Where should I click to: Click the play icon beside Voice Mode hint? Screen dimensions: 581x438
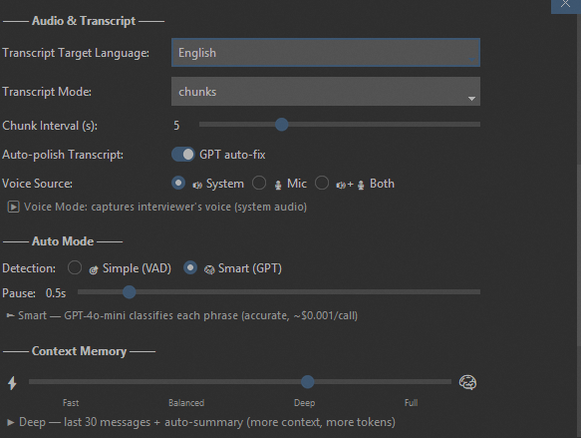(x=13, y=207)
